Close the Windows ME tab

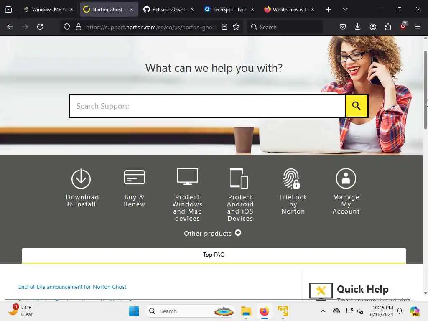pos(71,9)
